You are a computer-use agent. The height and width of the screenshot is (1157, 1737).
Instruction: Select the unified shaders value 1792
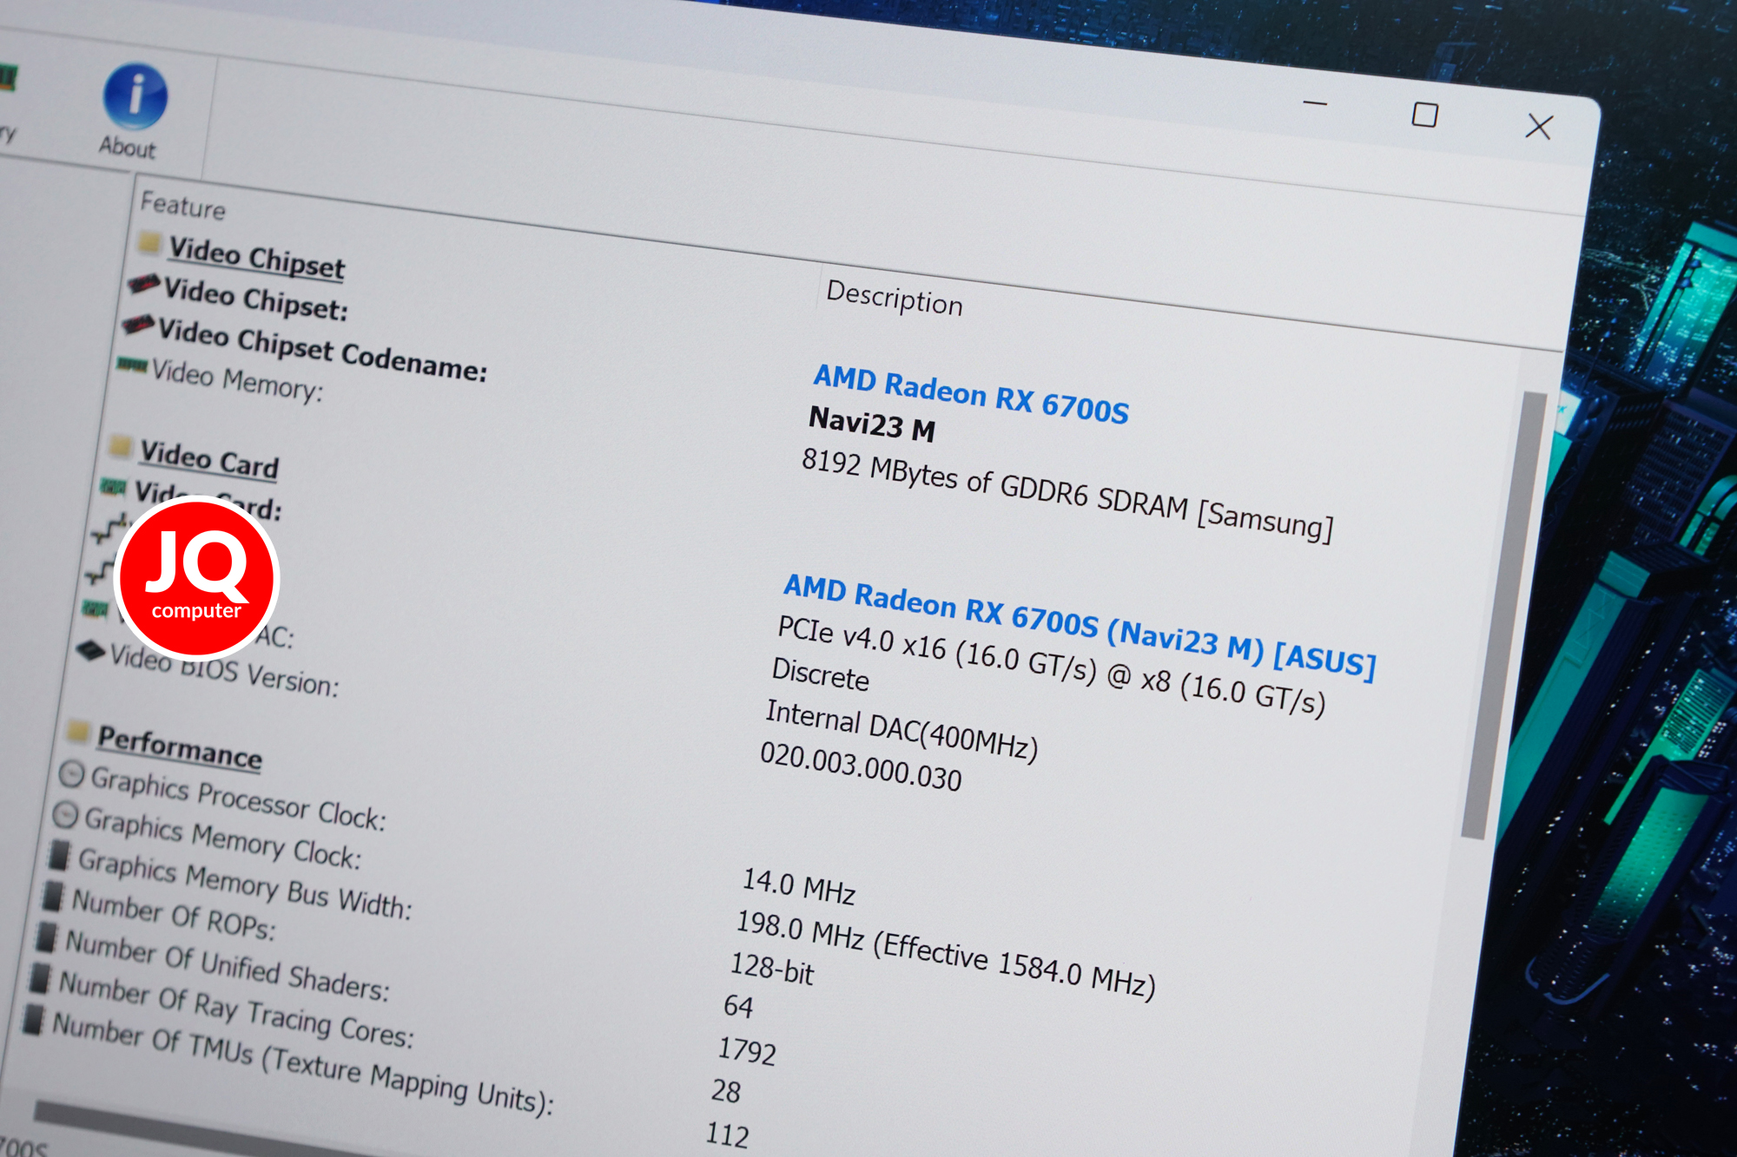[x=747, y=1050]
